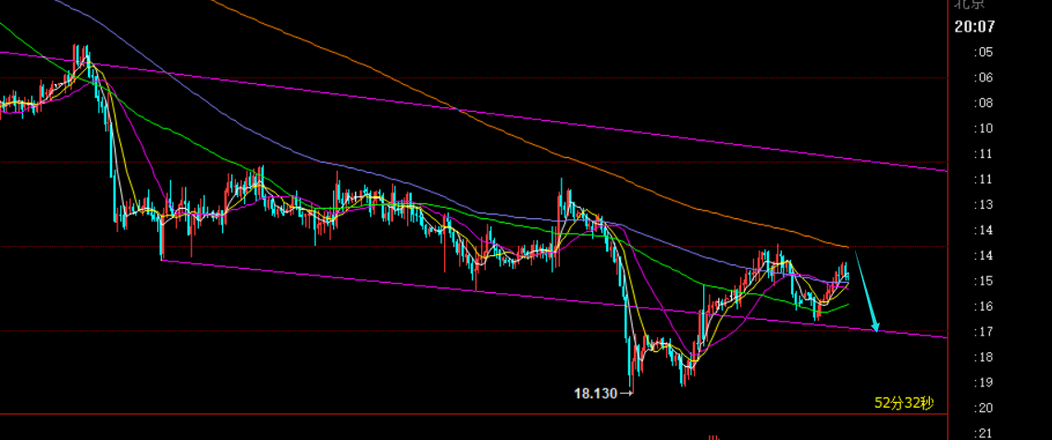Click the :13 entry in the right column
This screenshot has height=440, width=1052.
coord(984,204)
